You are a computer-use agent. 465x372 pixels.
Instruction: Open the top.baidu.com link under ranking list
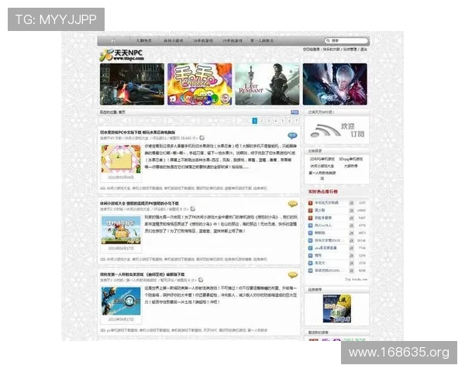(x=356, y=279)
